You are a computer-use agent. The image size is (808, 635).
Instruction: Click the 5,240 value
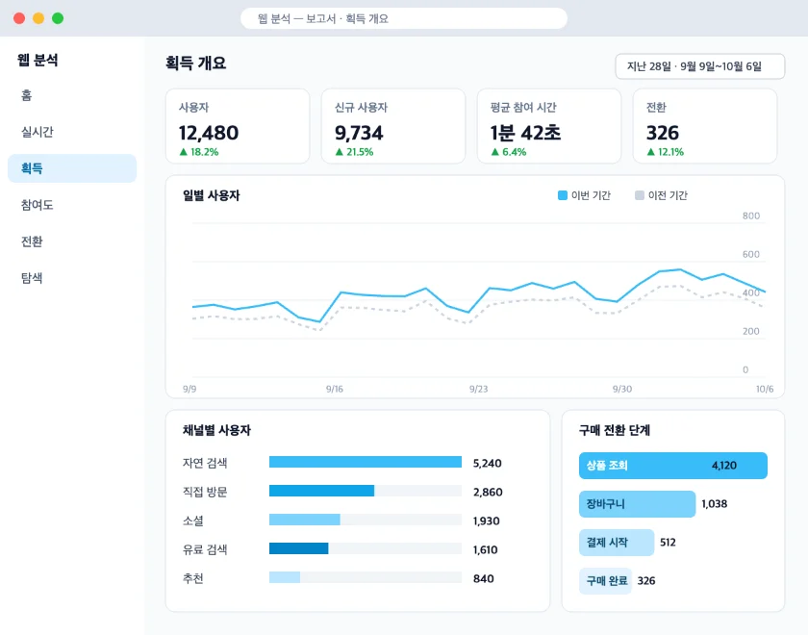coord(488,464)
